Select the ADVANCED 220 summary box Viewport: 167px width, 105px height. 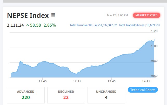tap(26, 95)
